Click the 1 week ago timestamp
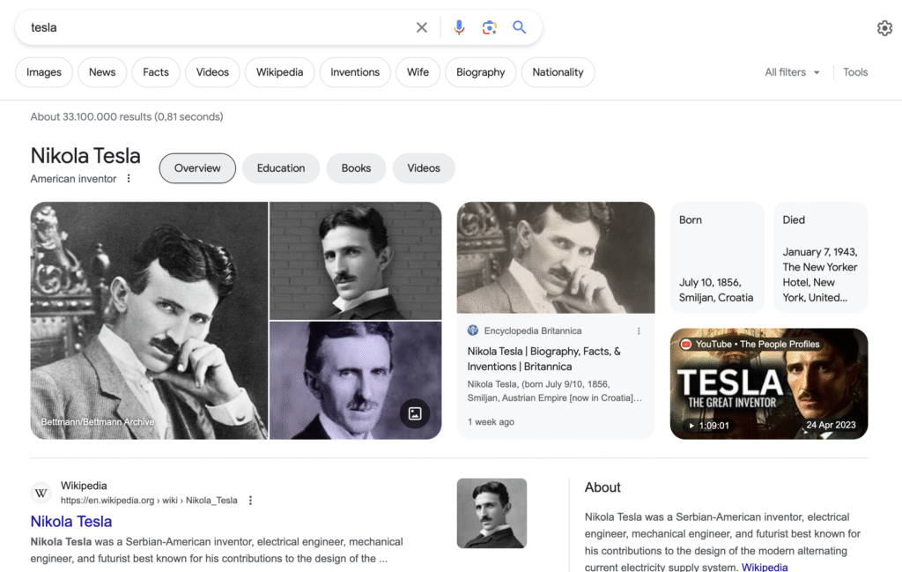 (x=491, y=422)
